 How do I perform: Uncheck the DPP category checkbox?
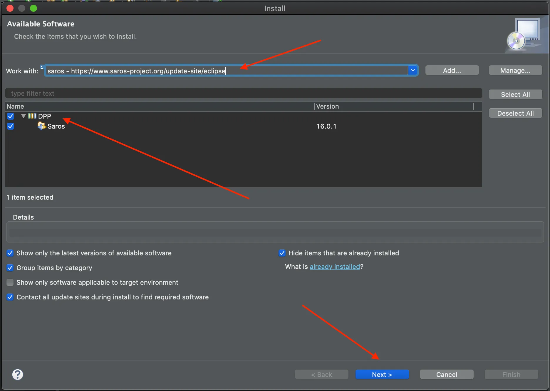tap(11, 116)
